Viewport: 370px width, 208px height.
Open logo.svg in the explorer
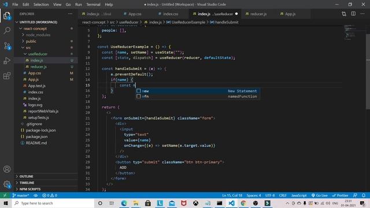click(x=46, y=105)
